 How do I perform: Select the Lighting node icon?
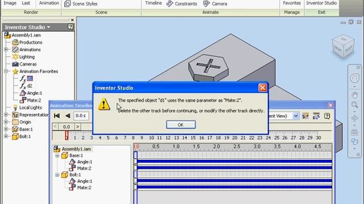[x=15, y=57]
